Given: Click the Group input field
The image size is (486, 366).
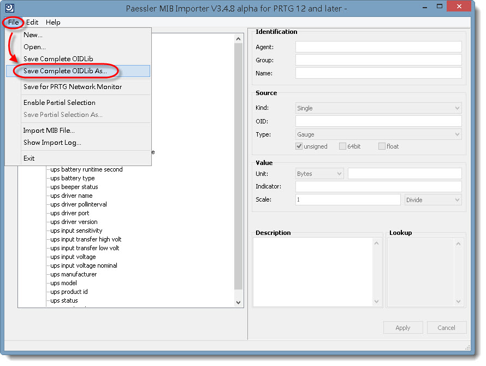Looking at the screenshot, I should tap(378, 60).
